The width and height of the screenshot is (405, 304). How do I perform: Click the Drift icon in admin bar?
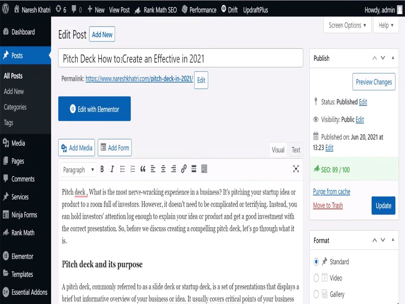pyautogui.click(x=224, y=9)
